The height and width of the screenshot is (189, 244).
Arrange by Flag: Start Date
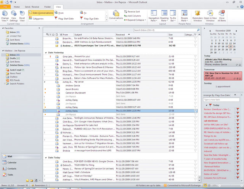(x=64, y=19)
